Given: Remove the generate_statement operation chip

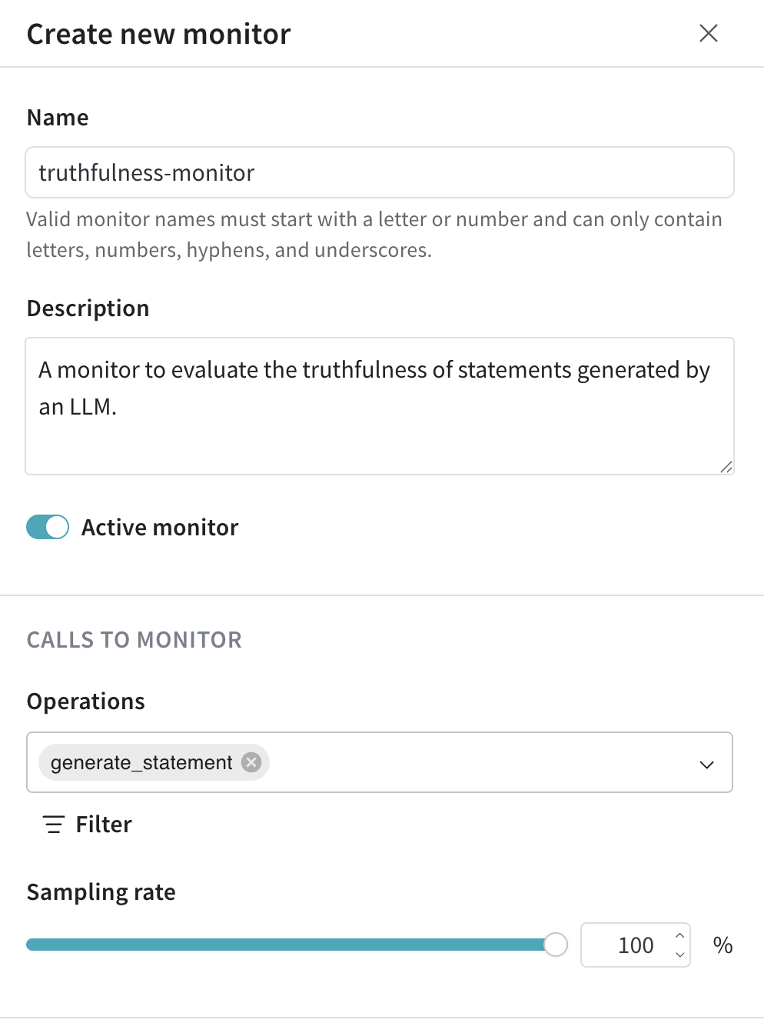Looking at the screenshot, I should coord(251,762).
